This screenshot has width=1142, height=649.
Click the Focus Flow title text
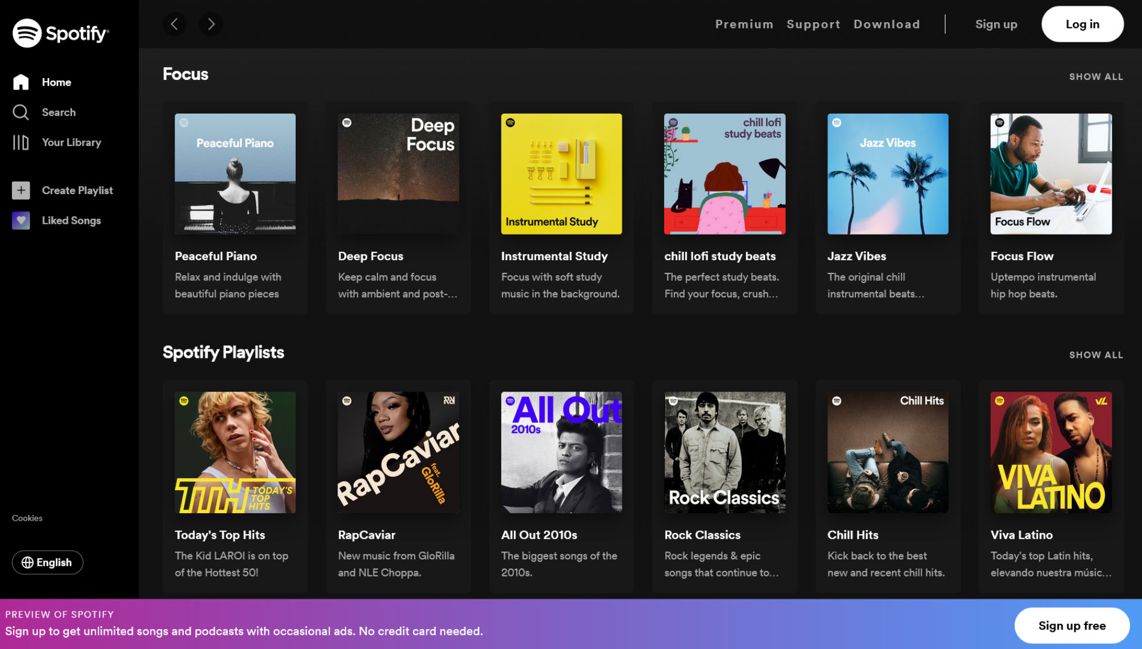[1022, 256]
